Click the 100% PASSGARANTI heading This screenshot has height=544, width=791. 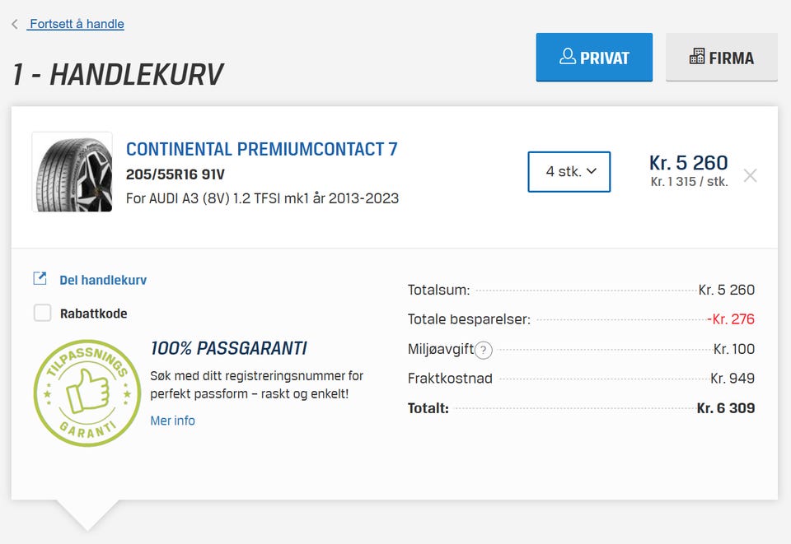tap(228, 348)
